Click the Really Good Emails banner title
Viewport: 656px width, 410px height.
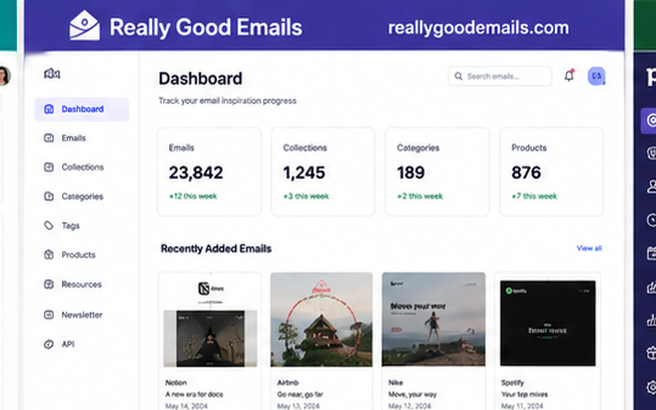click(206, 27)
